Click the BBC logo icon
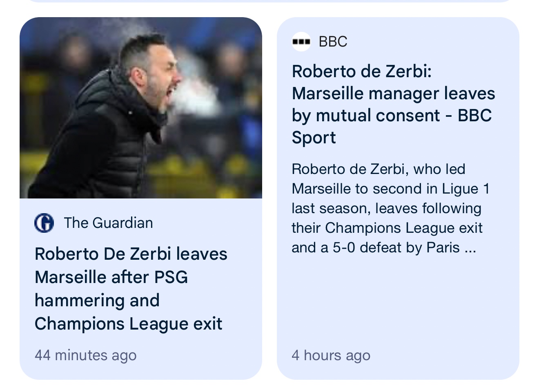 (301, 42)
